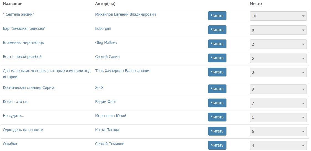Click Читать next to Один день на планете
Image resolution: width=311 pixels, height=151 pixels.
(217, 131)
